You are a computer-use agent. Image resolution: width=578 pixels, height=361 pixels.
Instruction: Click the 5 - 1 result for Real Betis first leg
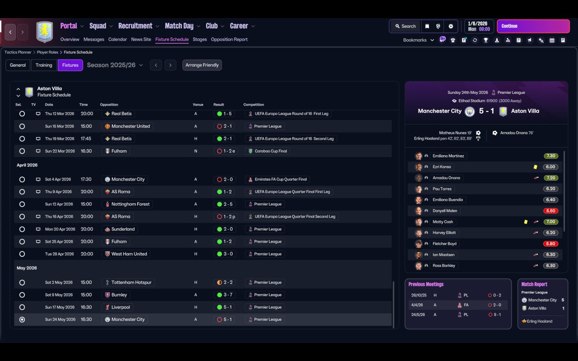(x=224, y=114)
